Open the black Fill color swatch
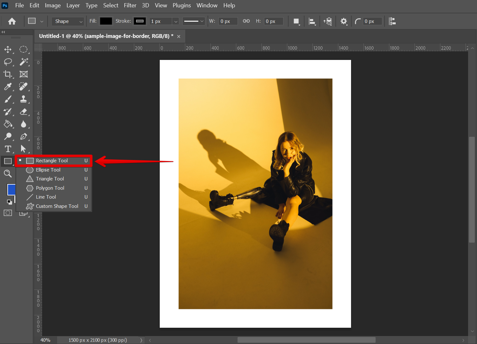 pyautogui.click(x=106, y=21)
